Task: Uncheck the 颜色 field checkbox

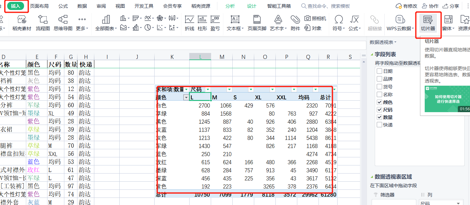Action: [379, 102]
